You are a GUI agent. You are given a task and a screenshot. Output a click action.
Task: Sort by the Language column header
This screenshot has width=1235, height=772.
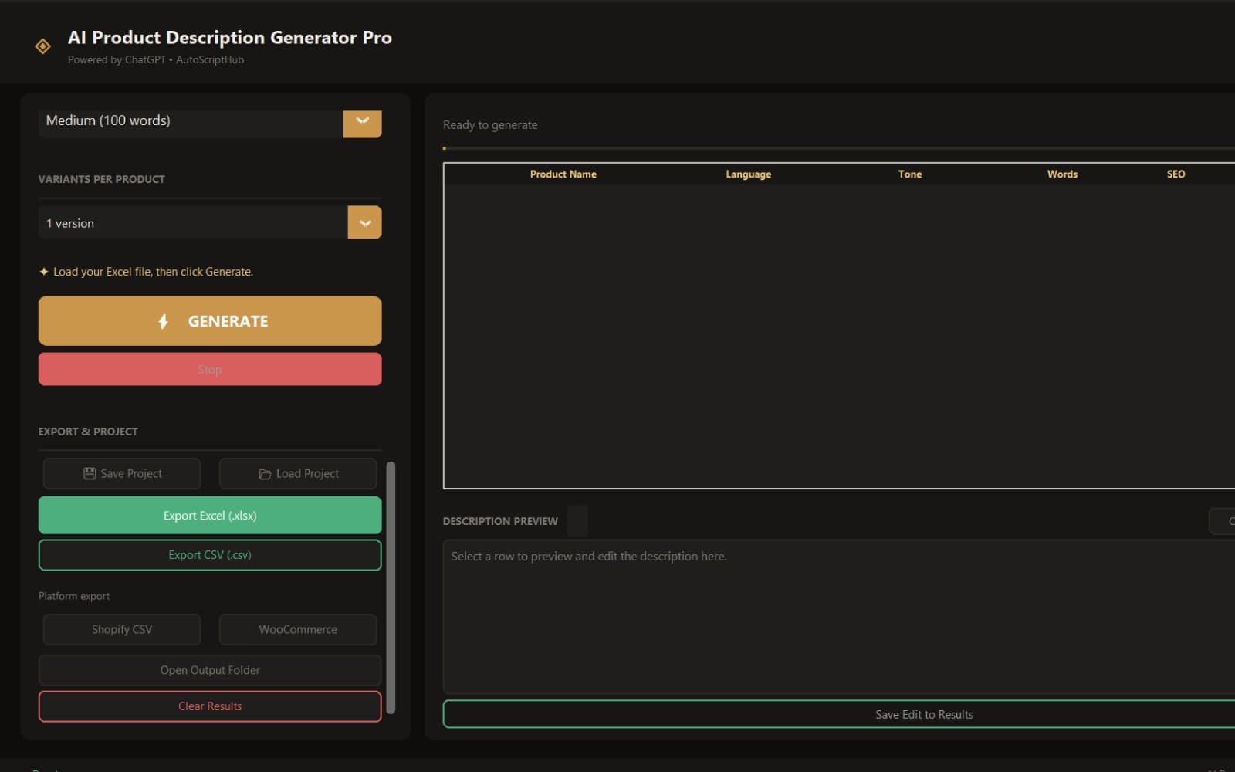coord(749,174)
